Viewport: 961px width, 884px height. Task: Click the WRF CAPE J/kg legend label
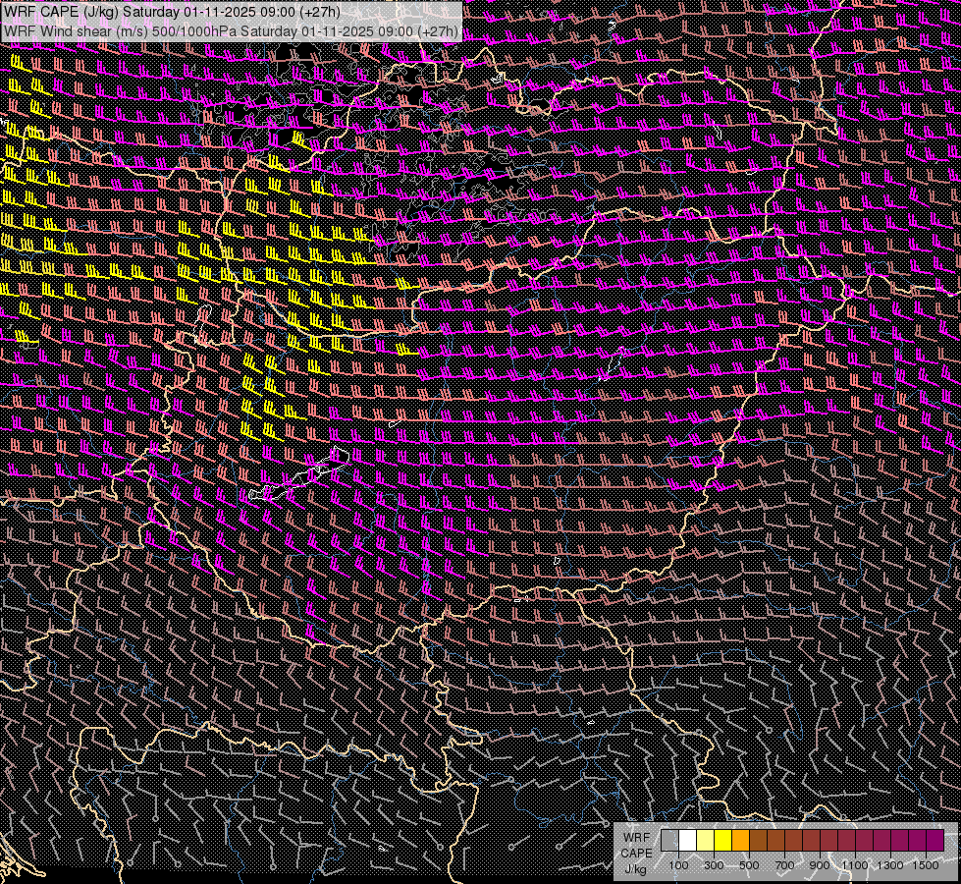pyautogui.click(x=636, y=854)
